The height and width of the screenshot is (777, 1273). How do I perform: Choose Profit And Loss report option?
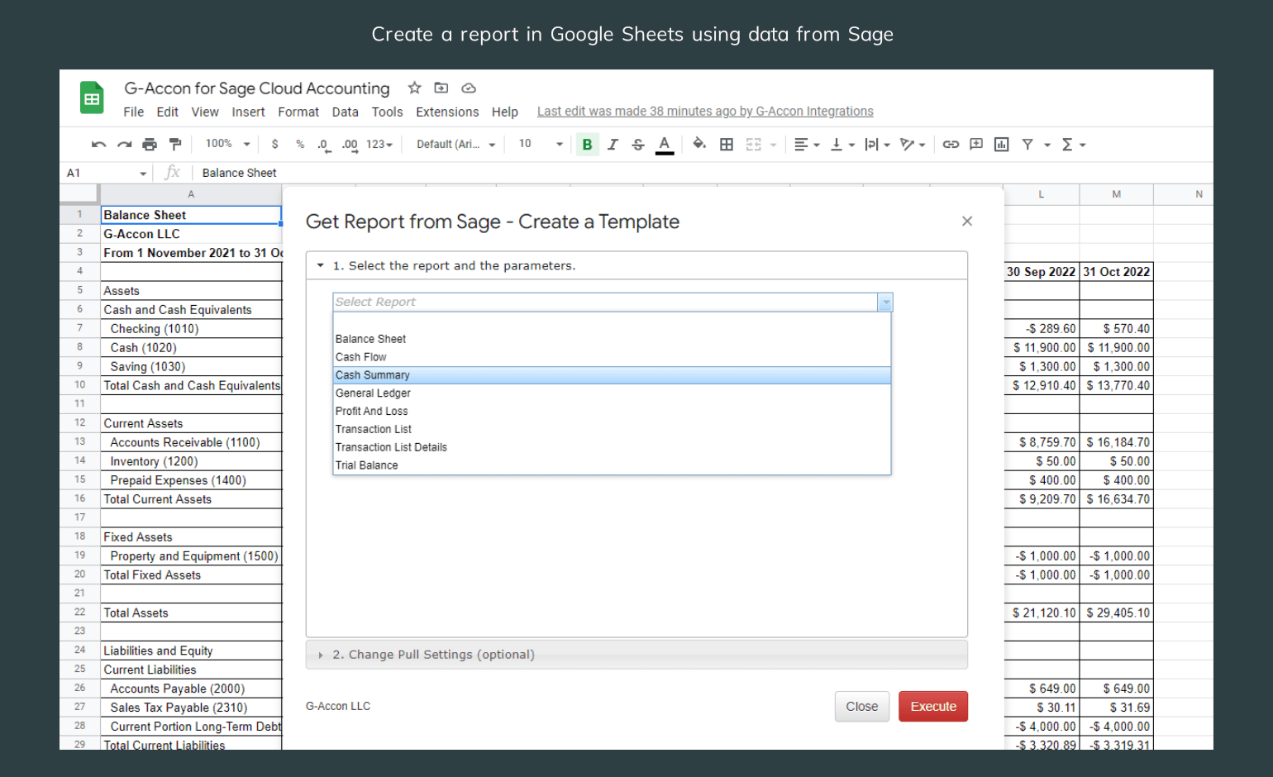pos(612,412)
